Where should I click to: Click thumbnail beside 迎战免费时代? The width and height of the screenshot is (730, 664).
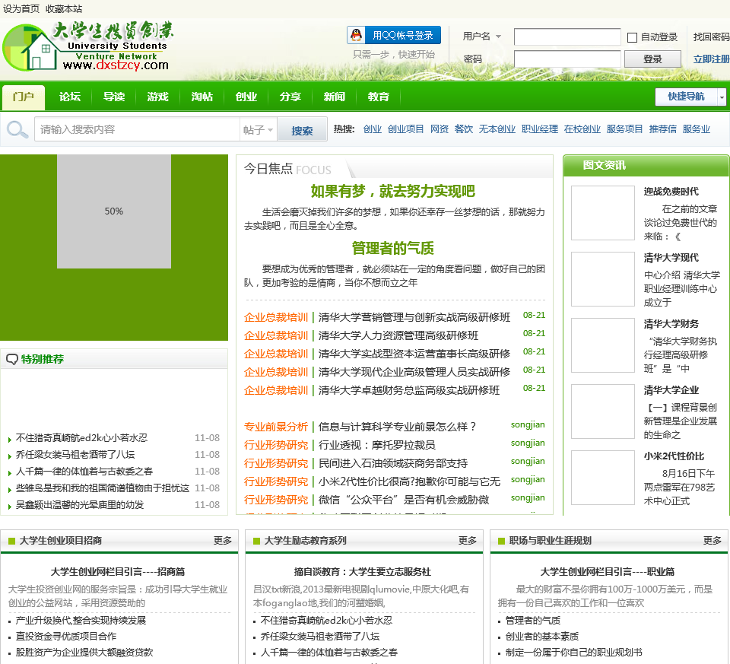603,213
